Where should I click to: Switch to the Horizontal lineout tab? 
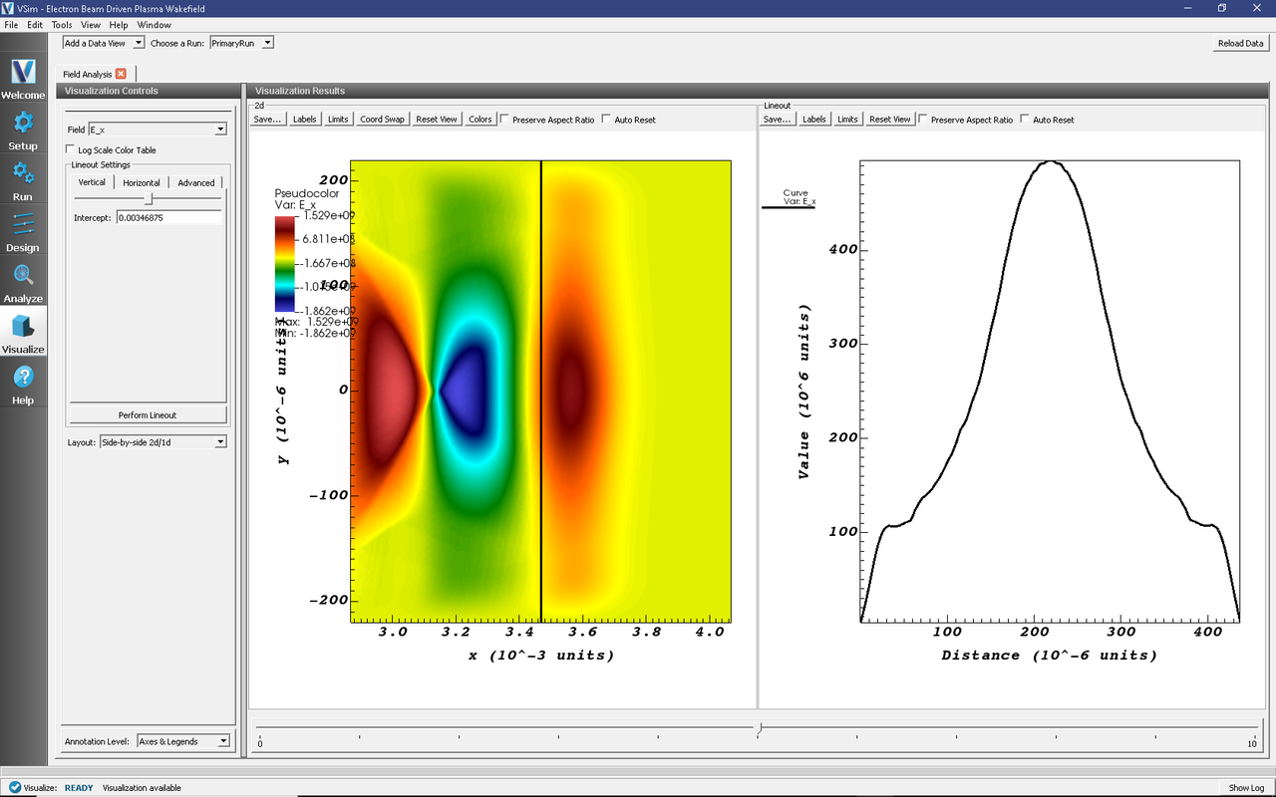pyautogui.click(x=142, y=182)
